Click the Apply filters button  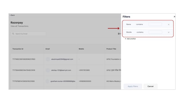tap(133, 86)
